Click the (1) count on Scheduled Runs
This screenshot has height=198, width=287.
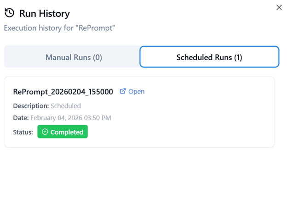(x=238, y=57)
